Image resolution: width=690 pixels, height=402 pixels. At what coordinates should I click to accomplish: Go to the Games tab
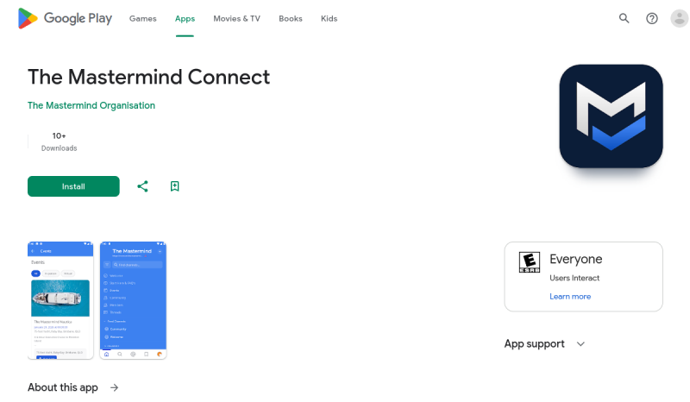pos(142,18)
